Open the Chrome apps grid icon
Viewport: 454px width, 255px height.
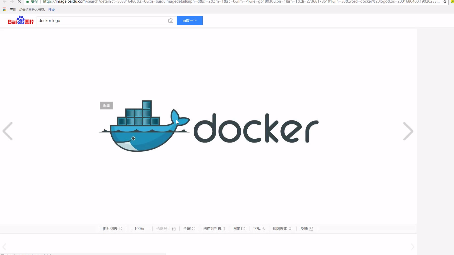coord(4,10)
